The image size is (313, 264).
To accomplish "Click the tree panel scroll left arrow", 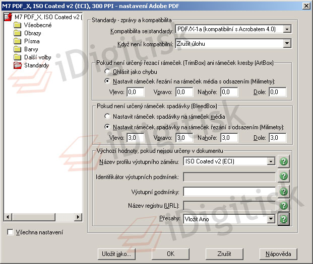I will coord(8,217).
